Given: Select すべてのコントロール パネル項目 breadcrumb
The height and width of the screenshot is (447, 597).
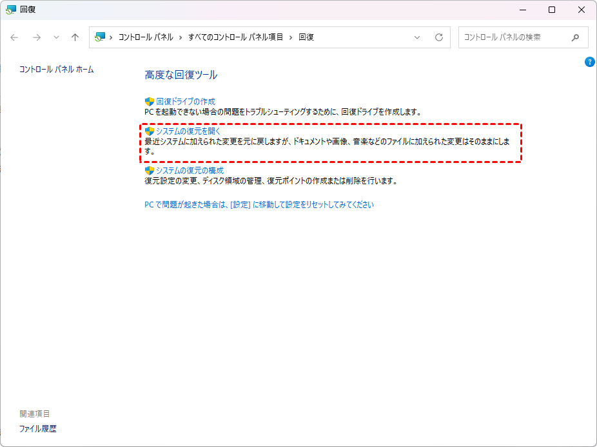Looking at the screenshot, I should coord(235,37).
